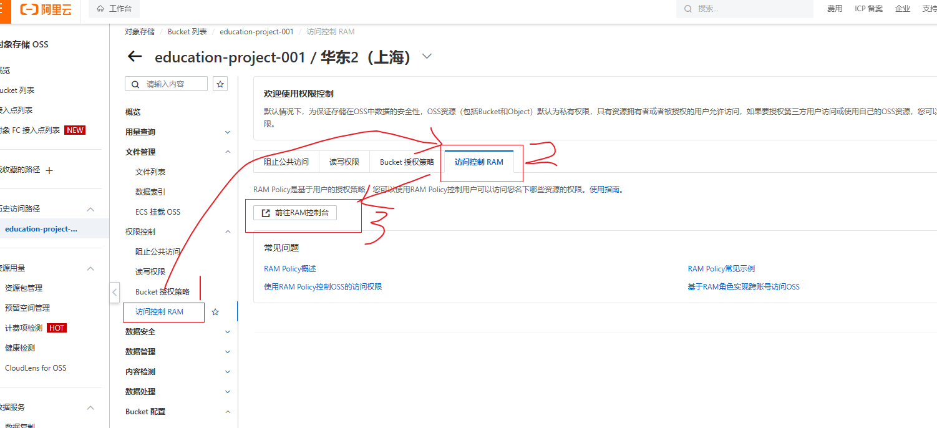Open 企业 in the top bar

pos(902,9)
